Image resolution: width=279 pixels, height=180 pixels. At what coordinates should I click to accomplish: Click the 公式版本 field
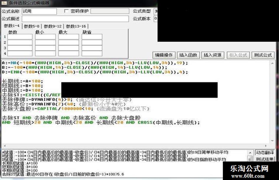[156, 19]
